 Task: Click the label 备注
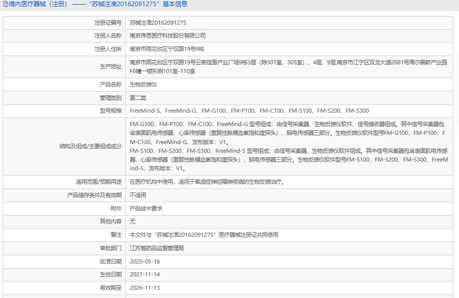[116, 235]
